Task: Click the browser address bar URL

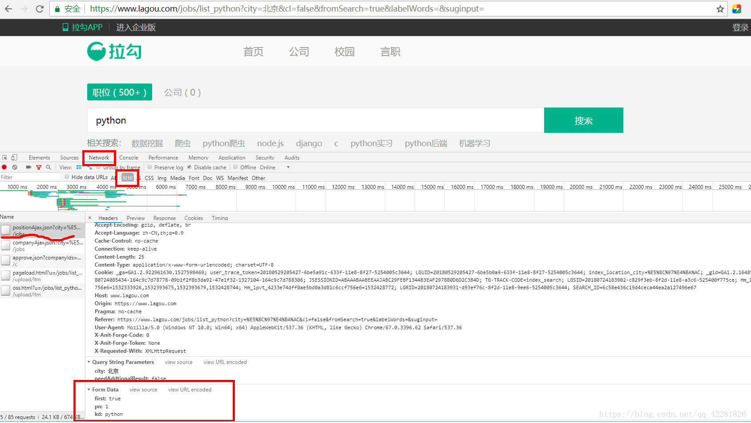Action: [287, 9]
